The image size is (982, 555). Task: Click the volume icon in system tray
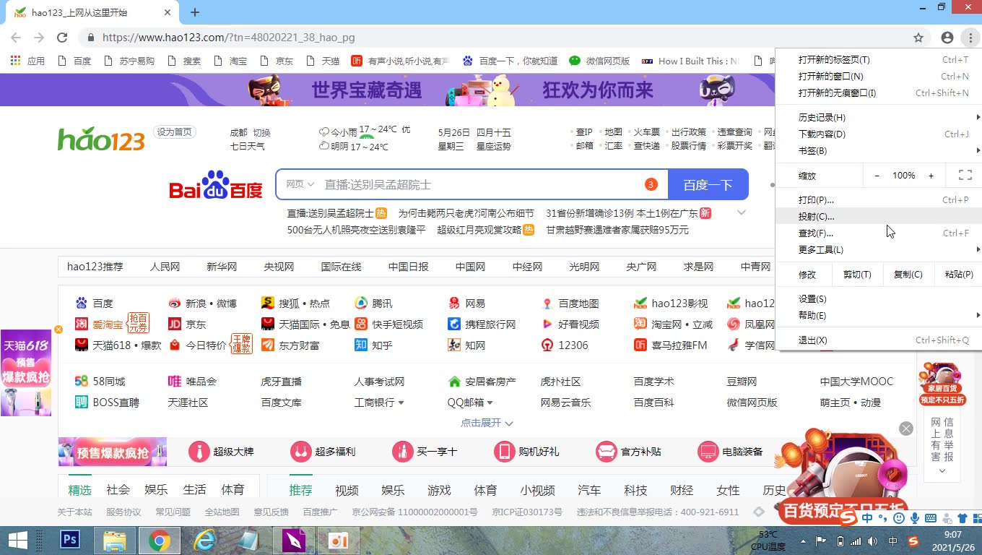873,541
